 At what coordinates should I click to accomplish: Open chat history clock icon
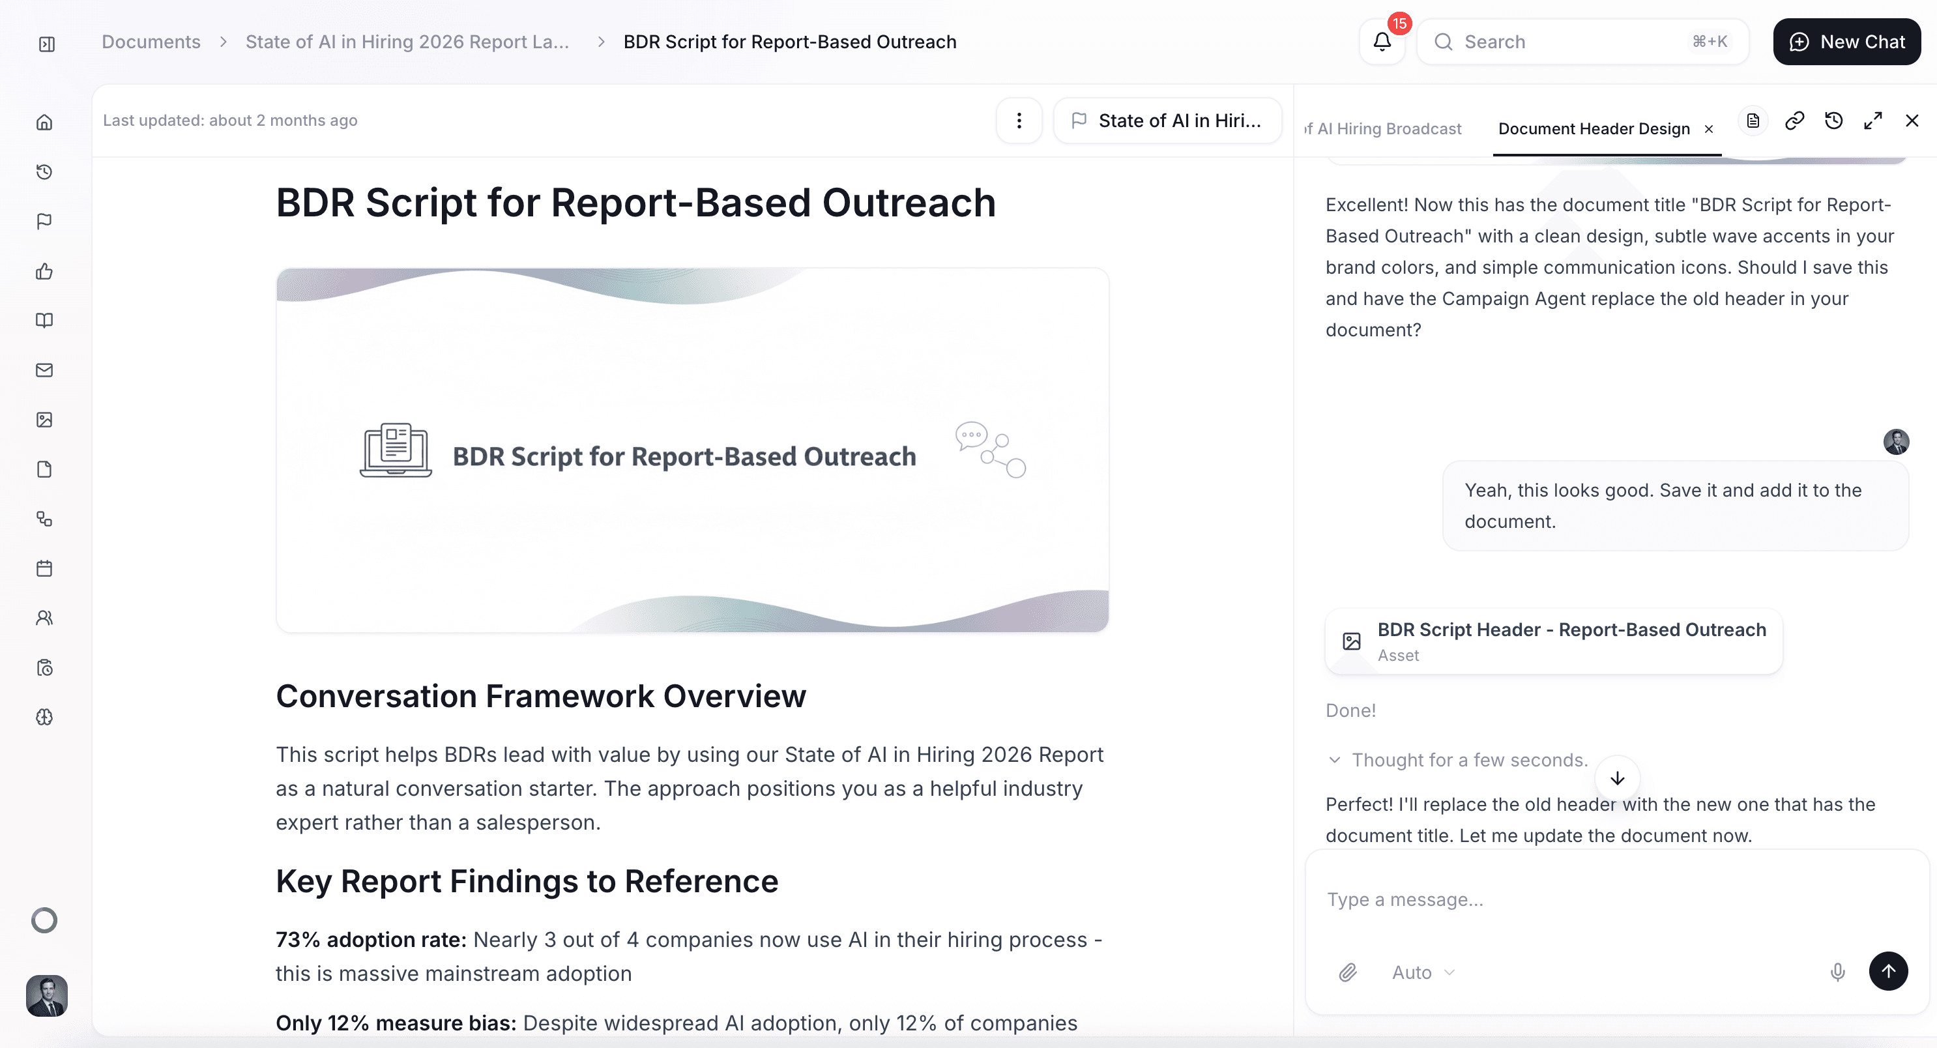pos(1833,121)
